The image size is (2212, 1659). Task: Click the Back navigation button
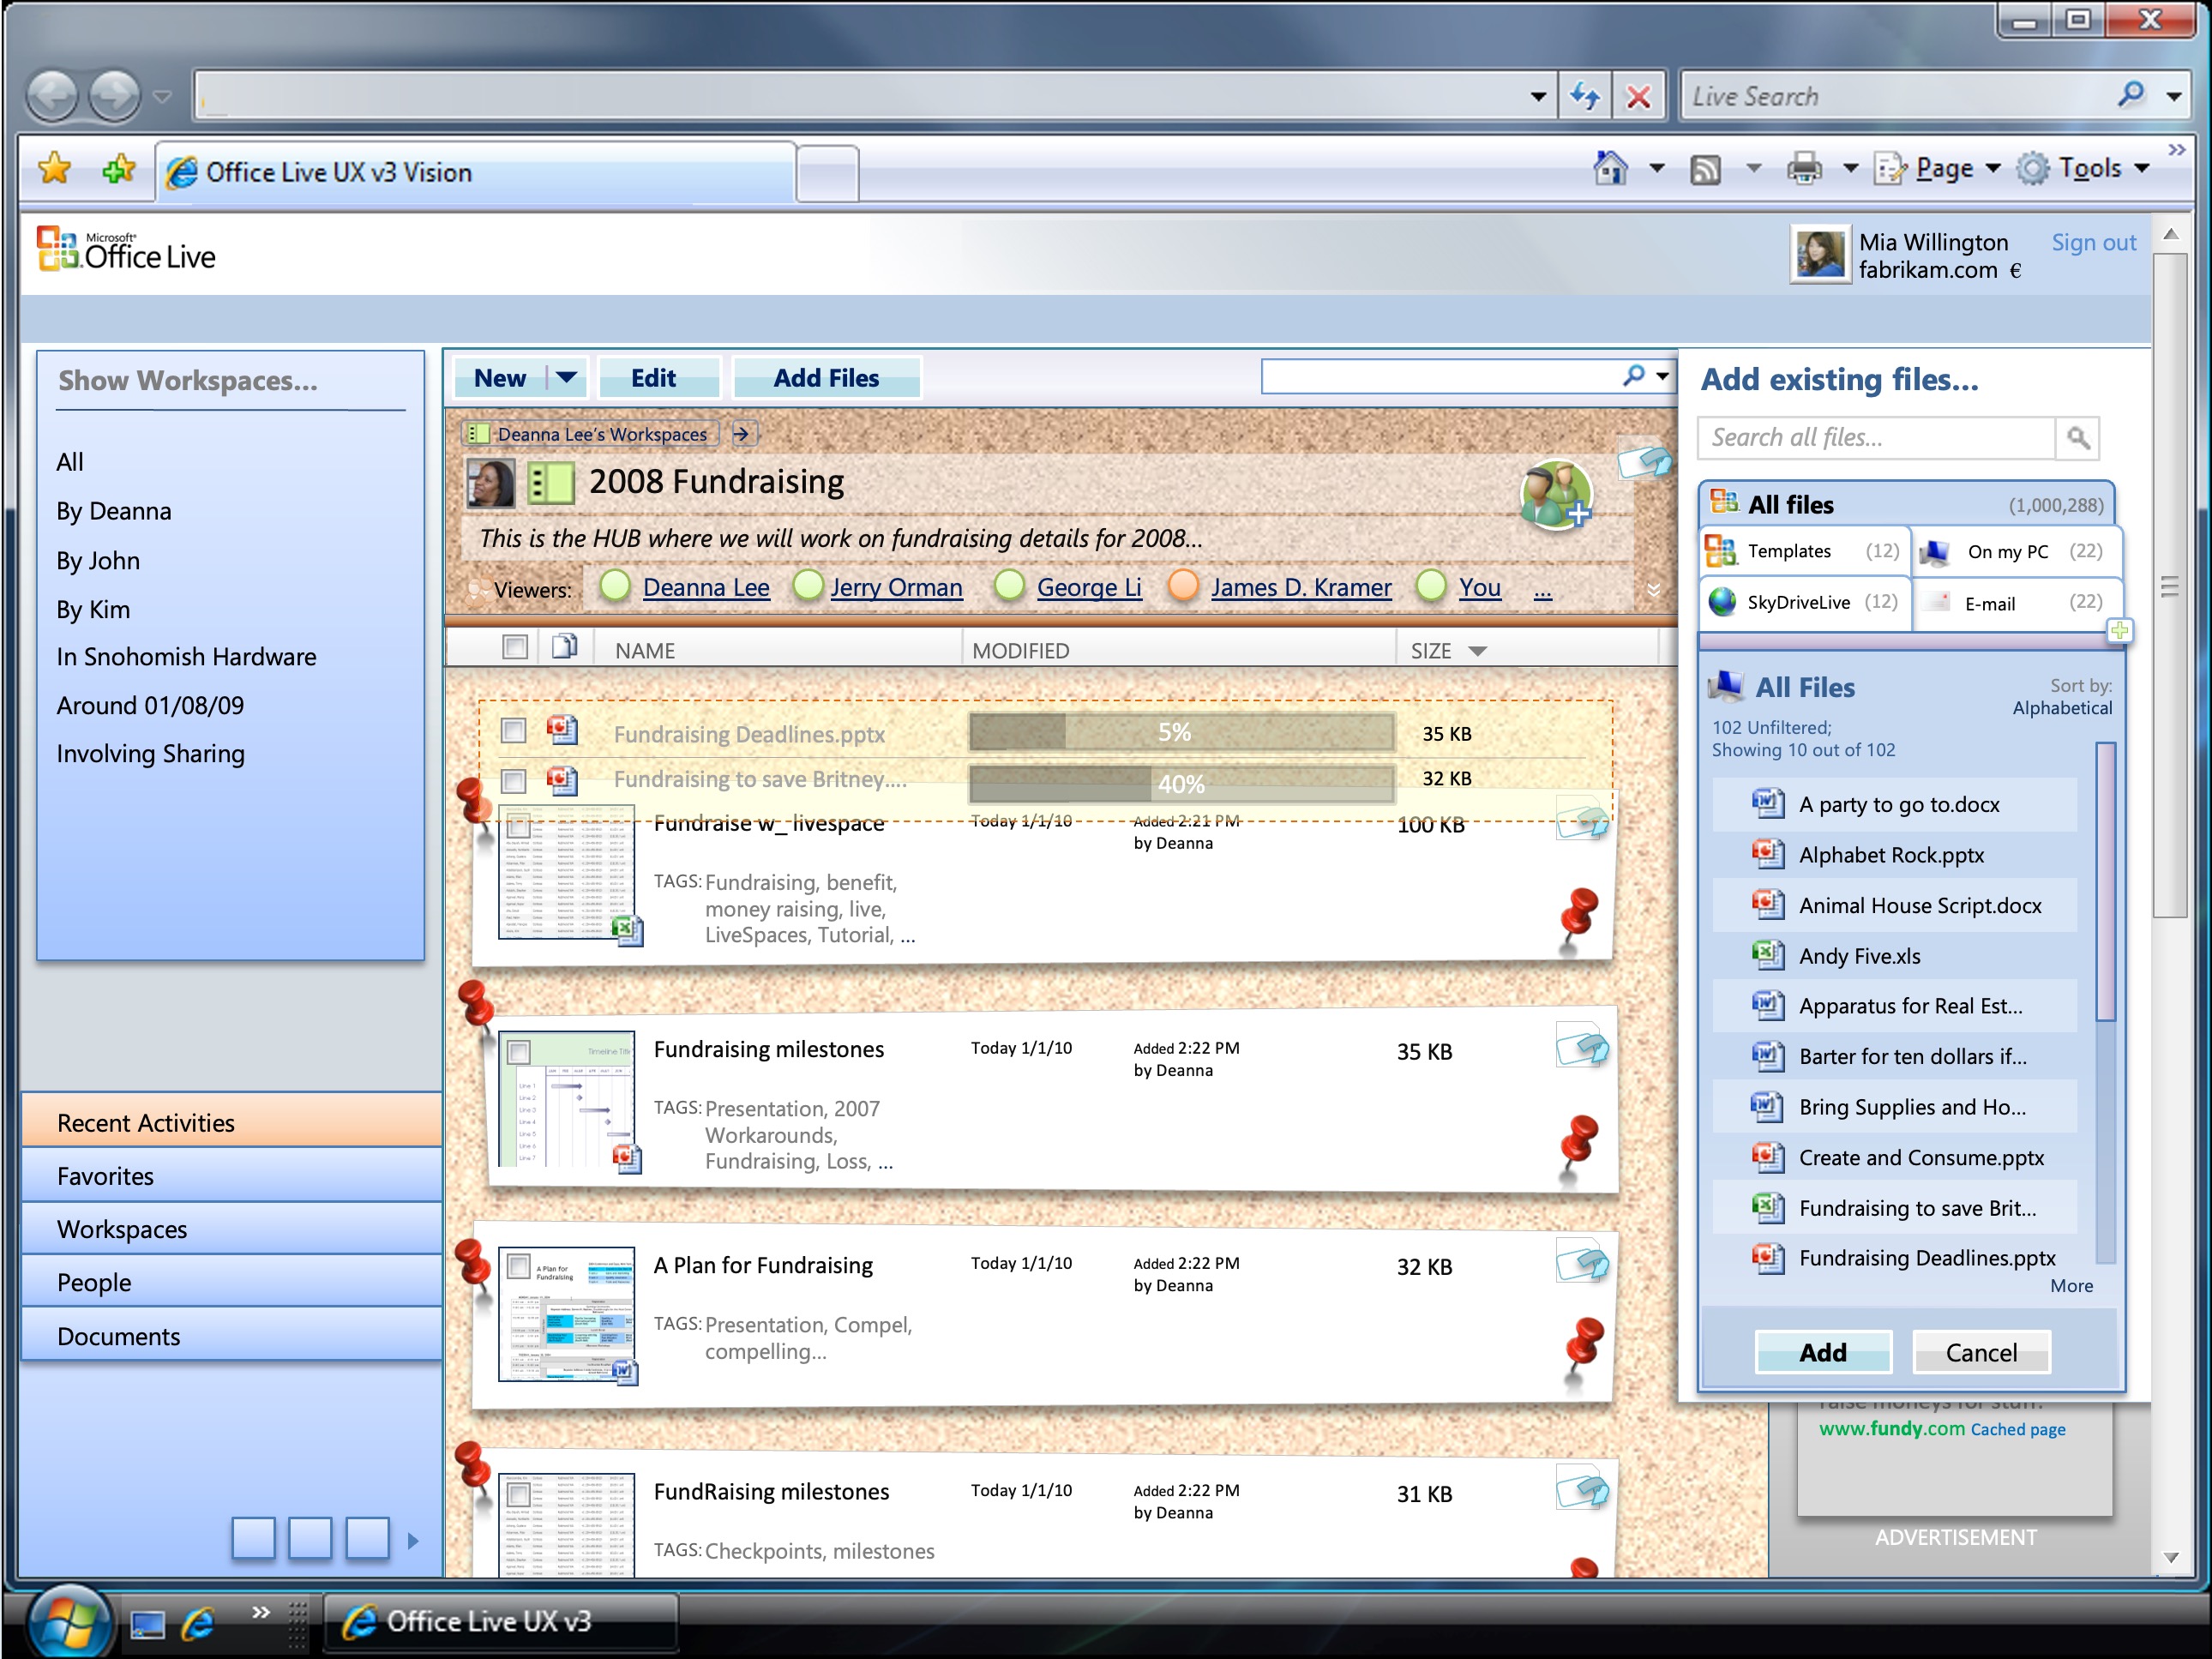click(52, 97)
